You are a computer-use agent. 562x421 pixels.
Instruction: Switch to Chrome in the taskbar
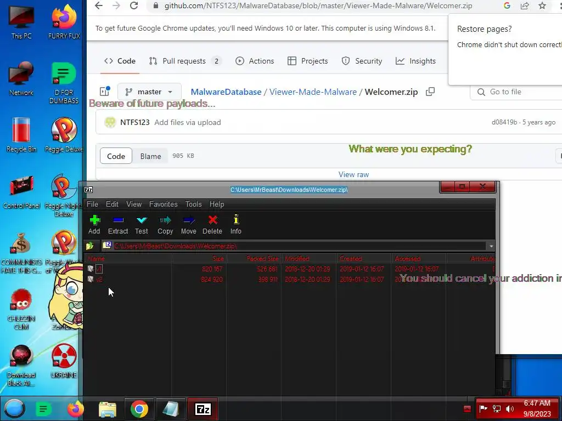pos(139,409)
